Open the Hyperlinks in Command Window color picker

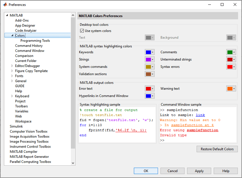pyautogui.click(x=150, y=96)
